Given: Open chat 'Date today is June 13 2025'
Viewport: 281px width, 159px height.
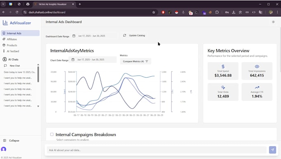Looking at the screenshot, I should pos(19,72).
